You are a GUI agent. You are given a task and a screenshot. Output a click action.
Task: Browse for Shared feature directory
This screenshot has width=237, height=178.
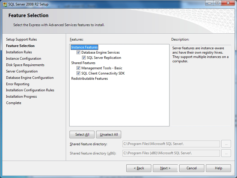click(226, 144)
